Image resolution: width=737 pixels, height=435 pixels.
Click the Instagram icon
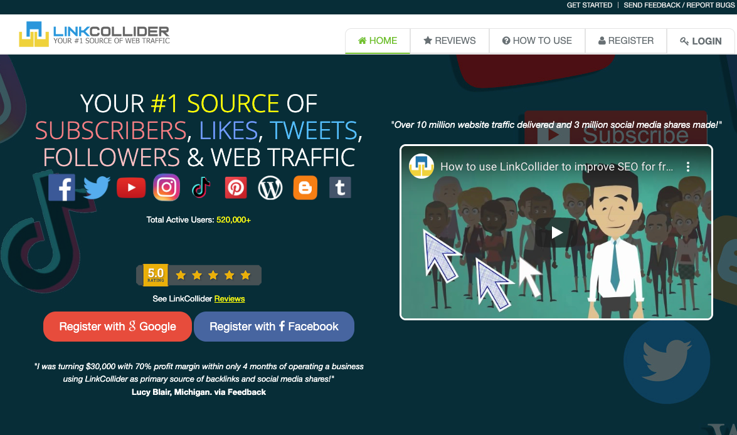(167, 187)
